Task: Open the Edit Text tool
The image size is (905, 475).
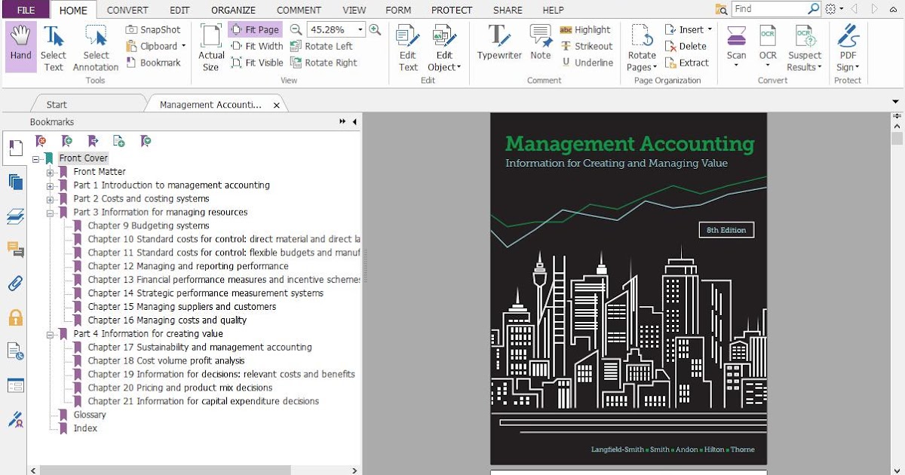Action: pyautogui.click(x=408, y=47)
